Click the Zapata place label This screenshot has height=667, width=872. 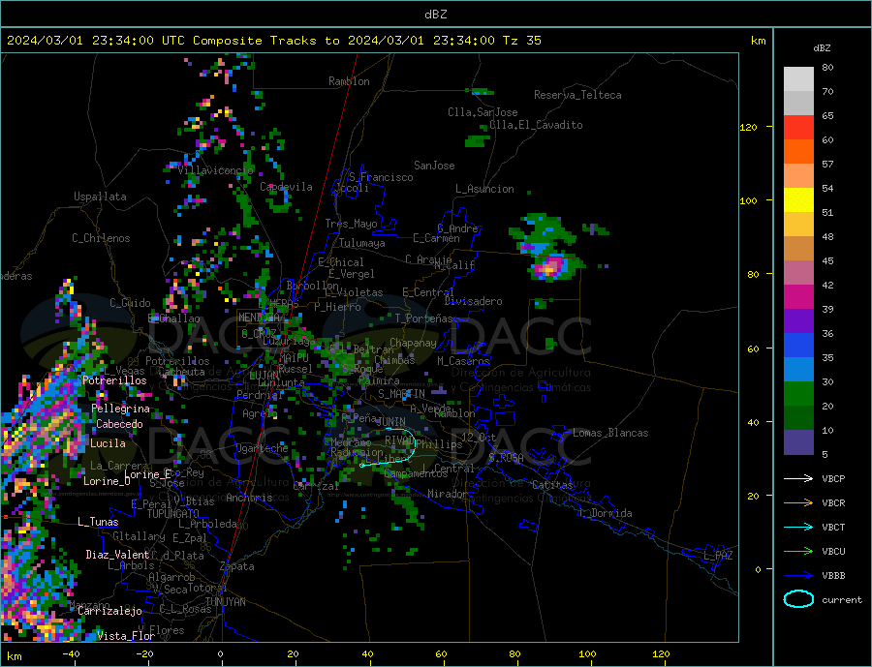tap(237, 566)
